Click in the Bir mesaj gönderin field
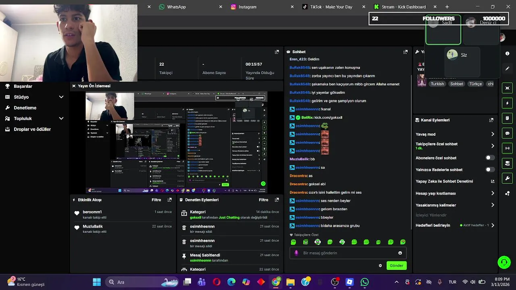Viewport: 516px width, 290px height. point(348,253)
